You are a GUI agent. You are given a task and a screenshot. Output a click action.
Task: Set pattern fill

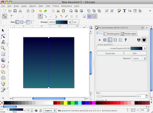[120, 40]
